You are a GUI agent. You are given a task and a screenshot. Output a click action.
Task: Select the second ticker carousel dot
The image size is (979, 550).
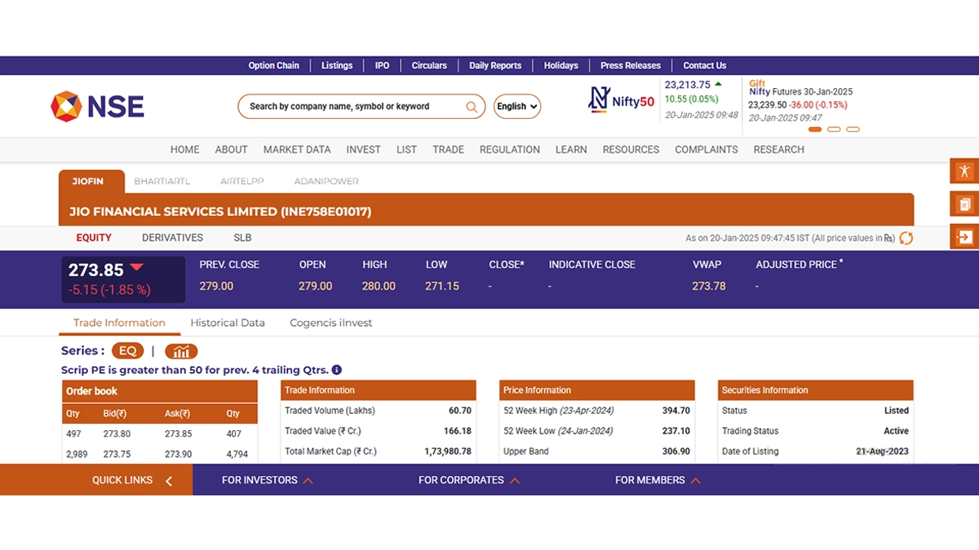pos(834,130)
